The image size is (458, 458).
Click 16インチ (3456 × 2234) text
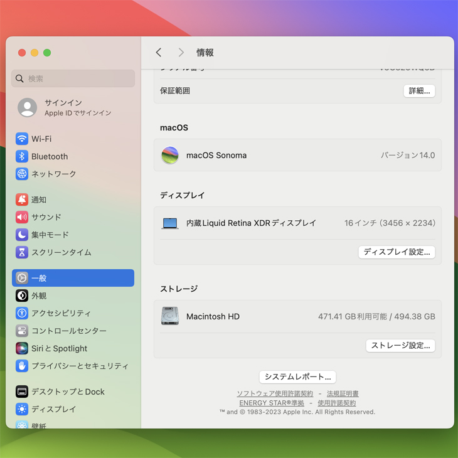coord(390,223)
